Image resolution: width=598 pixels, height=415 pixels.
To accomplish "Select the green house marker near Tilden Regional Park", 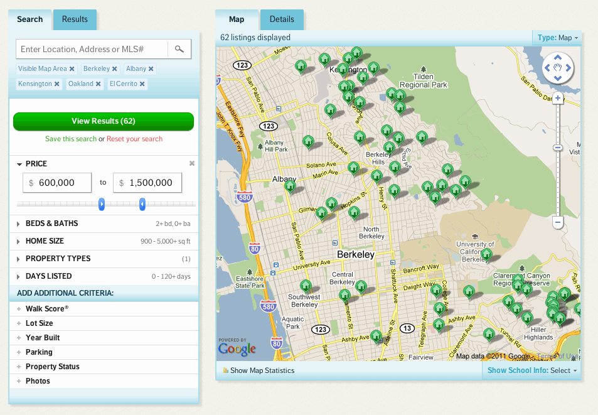I will coord(400,95).
